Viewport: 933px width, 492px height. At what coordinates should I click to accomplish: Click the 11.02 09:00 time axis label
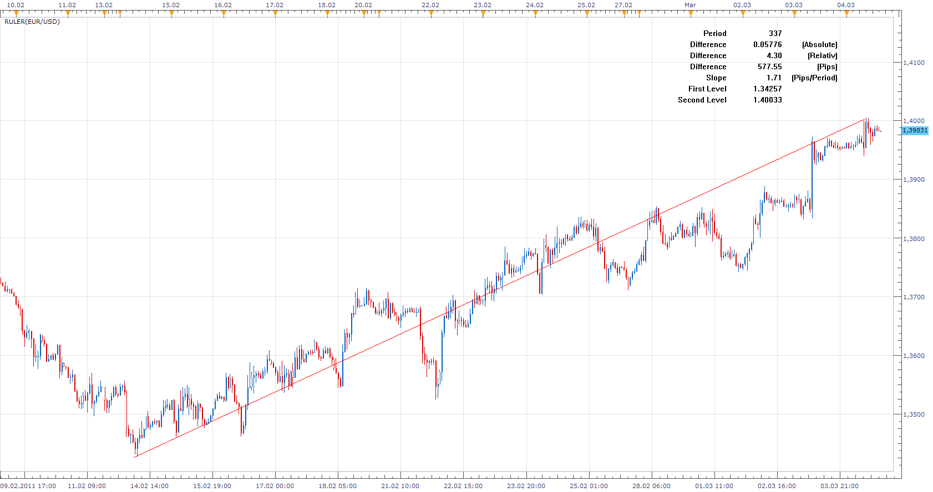tap(87, 486)
